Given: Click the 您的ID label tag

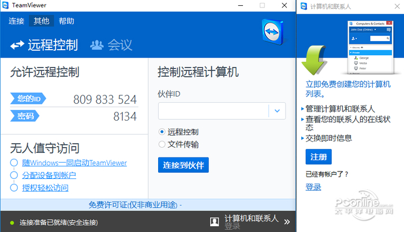Looking at the screenshot, I should (28, 99).
